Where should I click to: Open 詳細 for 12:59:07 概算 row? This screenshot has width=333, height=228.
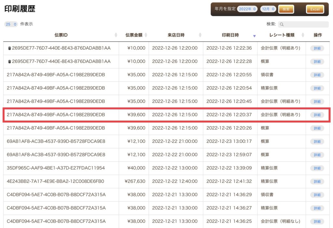click(x=317, y=155)
